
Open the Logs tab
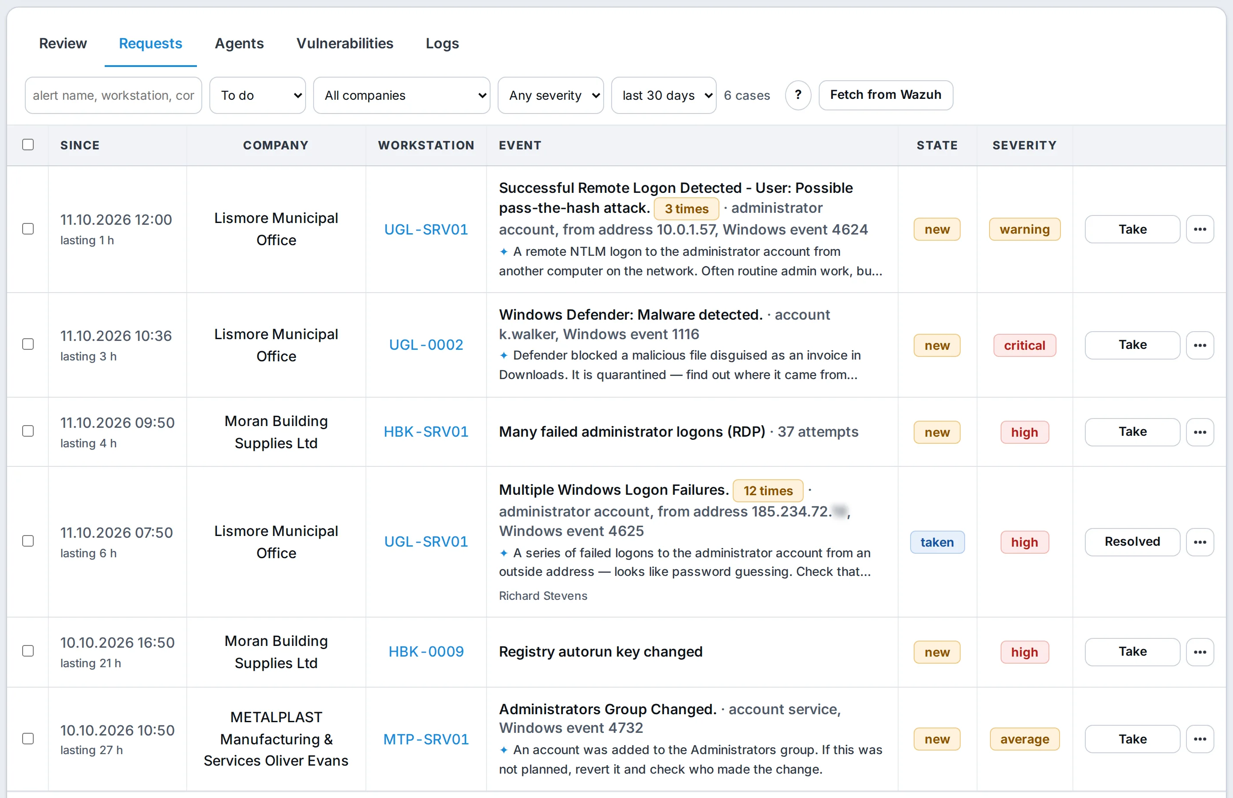pos(442,43)
